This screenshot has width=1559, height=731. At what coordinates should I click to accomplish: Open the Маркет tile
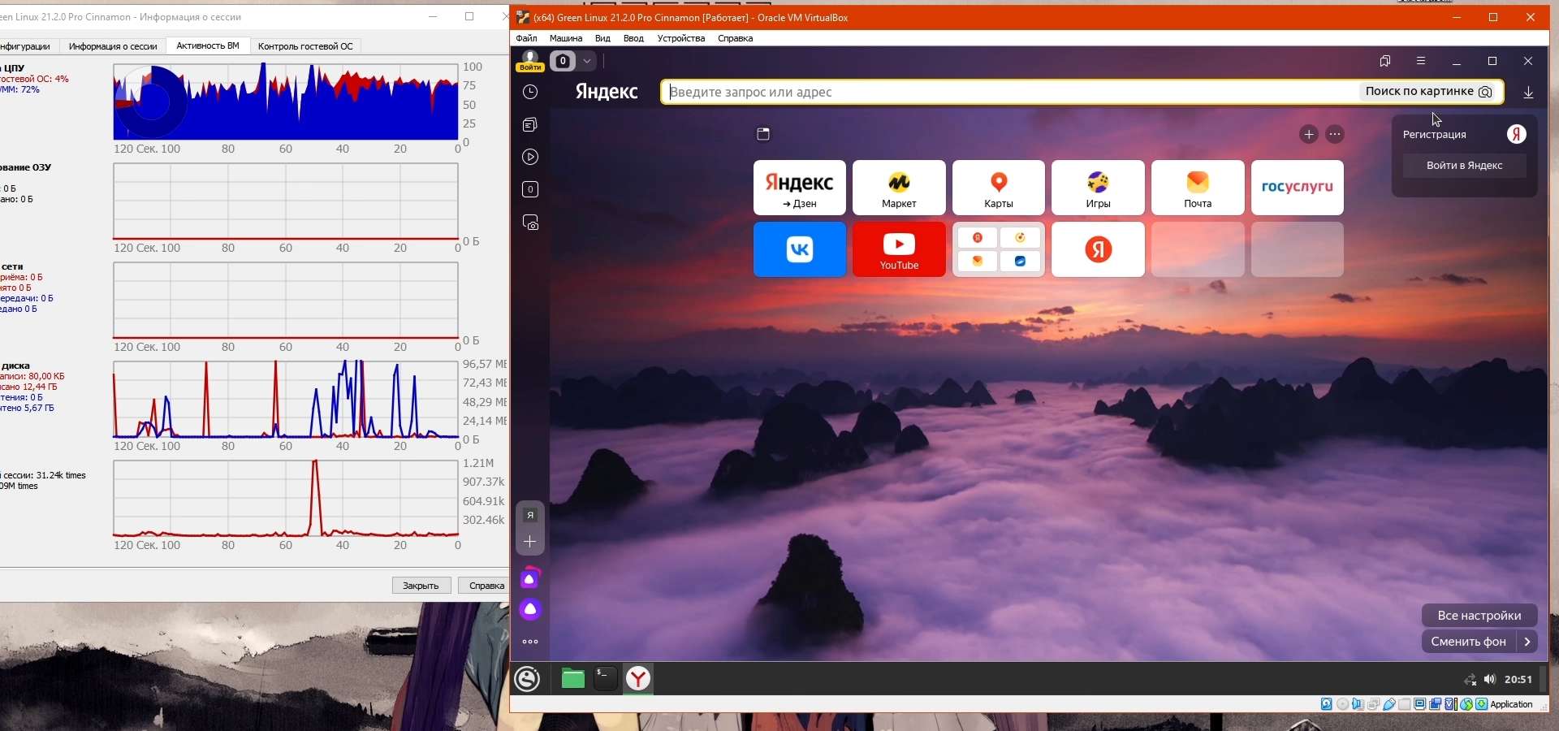pos(899,188)
